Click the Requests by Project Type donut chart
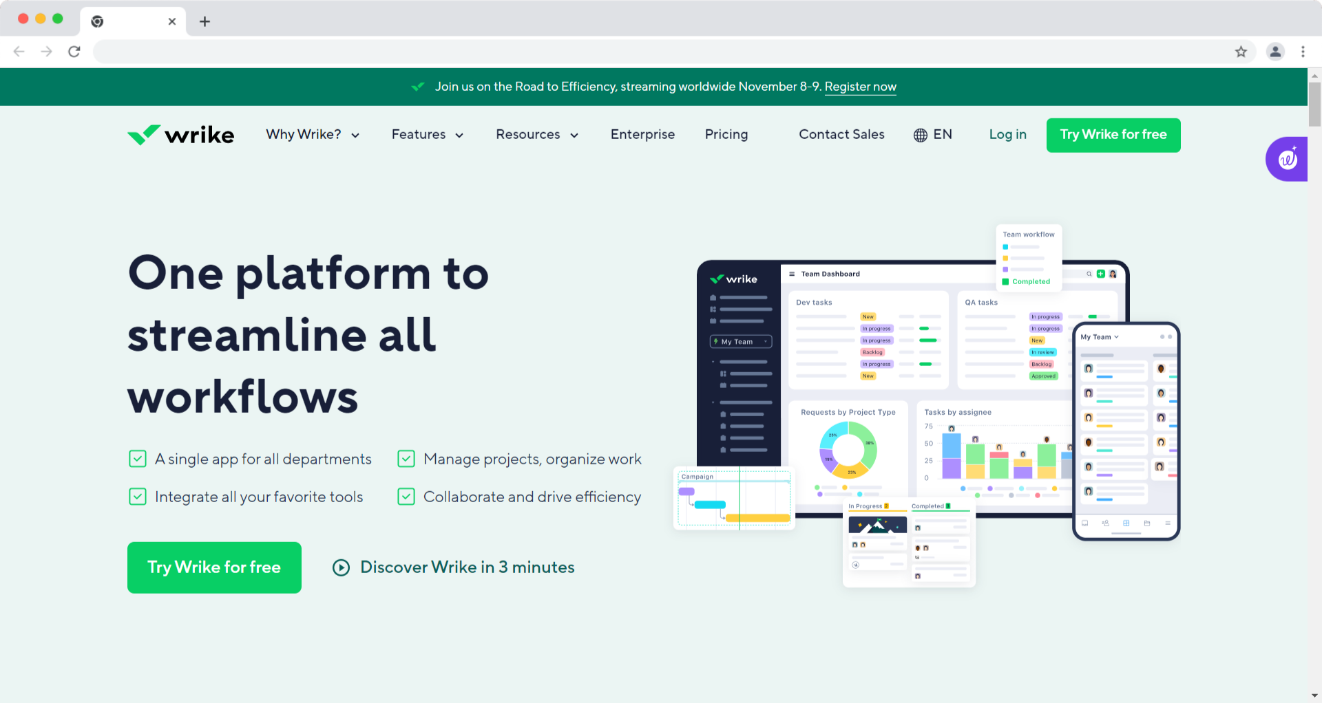The width and height of the screenshot is (1322, 703). 848,450
